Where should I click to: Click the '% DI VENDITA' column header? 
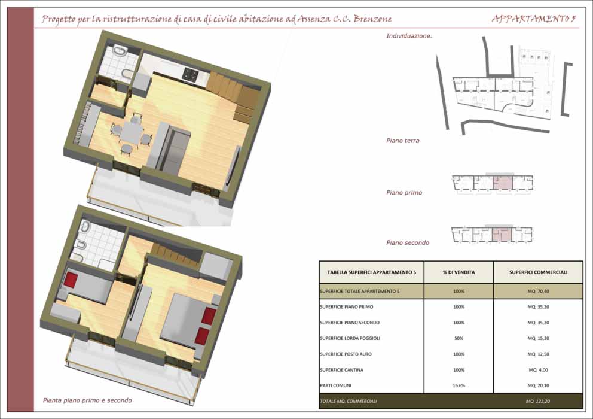(458, 272)
